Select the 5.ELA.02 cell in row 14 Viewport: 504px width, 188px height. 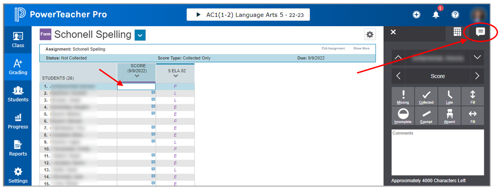pyautogui.click(x=175, y=177)
